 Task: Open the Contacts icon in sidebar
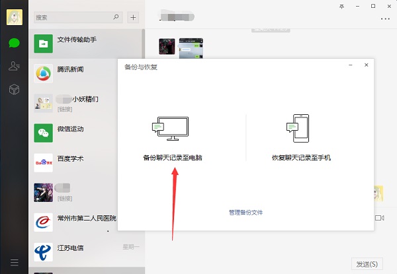coord(14,65)
